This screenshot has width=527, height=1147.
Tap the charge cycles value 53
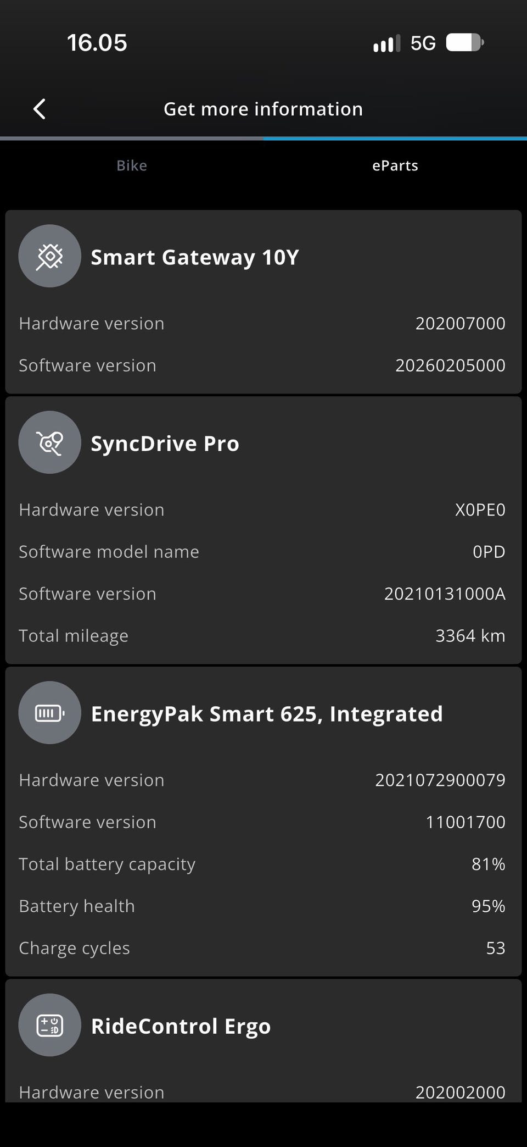(x=496, y=947)
